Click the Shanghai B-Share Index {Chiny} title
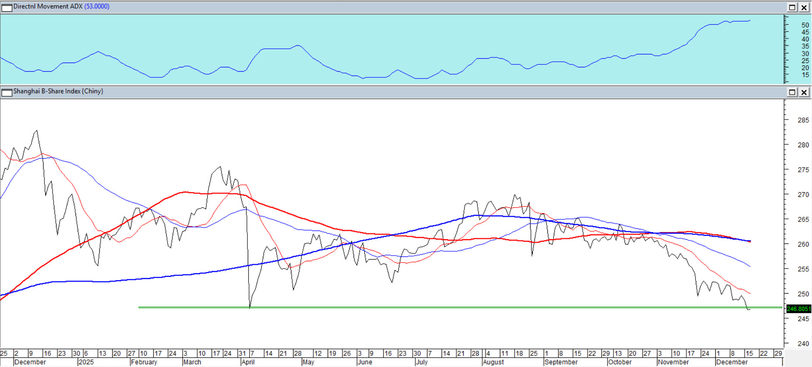This screenshot has width=812, height=367. pyautogui.click(x=58, y=91)
